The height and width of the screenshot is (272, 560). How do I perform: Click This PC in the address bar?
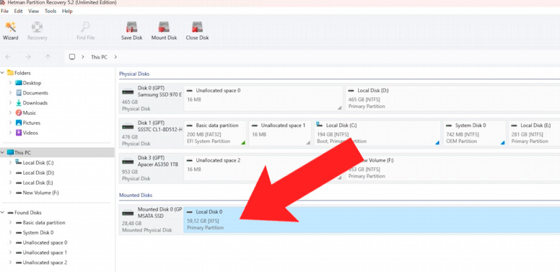click(99, 57)
